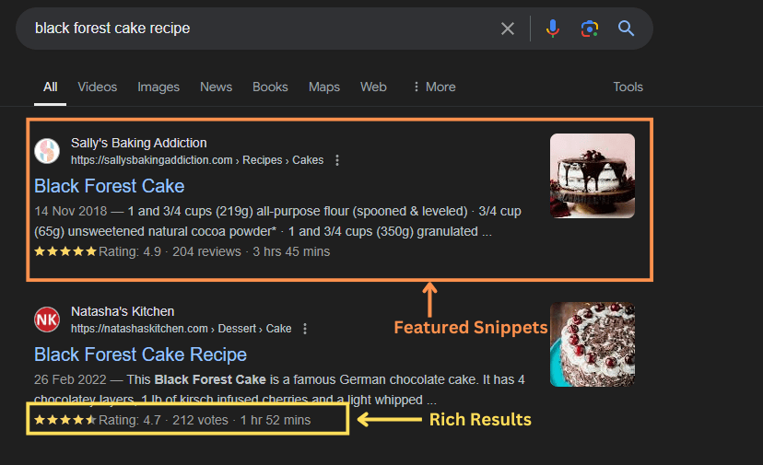The height and width of the screenshot is (465, 763).
Task: Select the All results tab
Action: tap(50, 87)
